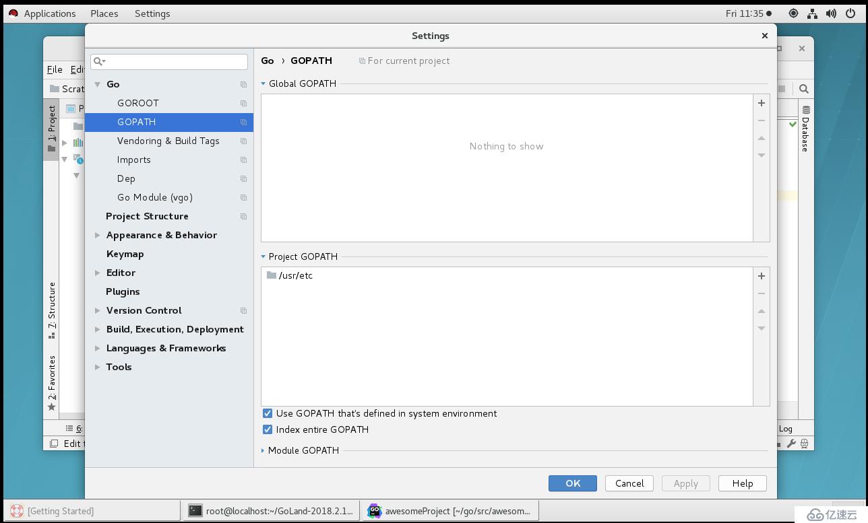Add a new Global GOPATH entry
This screenshot has width=868, height=523.
[x=761, y=103]
